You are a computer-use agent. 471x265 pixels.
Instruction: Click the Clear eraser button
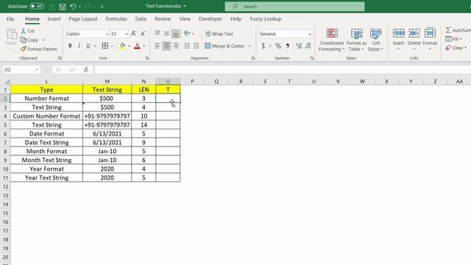[456, 48]
